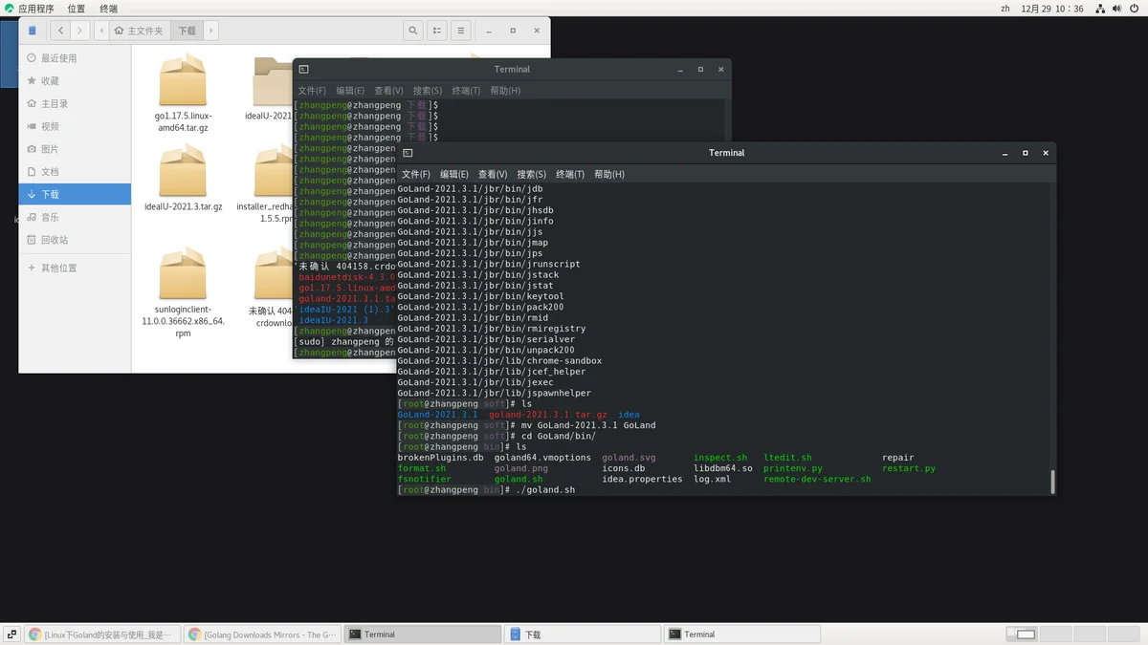Select go1.17.5.linux-amd64.tar.gz archive icon
1148x645 pixels.
(183, 79)
